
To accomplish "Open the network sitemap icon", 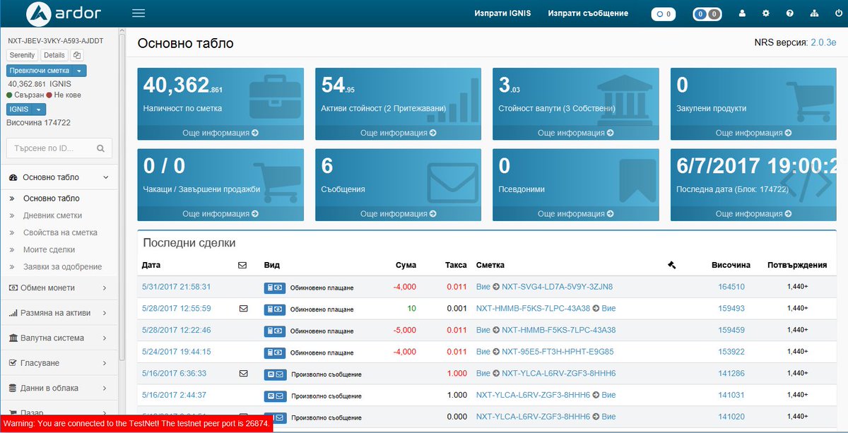I will [814, 13].
